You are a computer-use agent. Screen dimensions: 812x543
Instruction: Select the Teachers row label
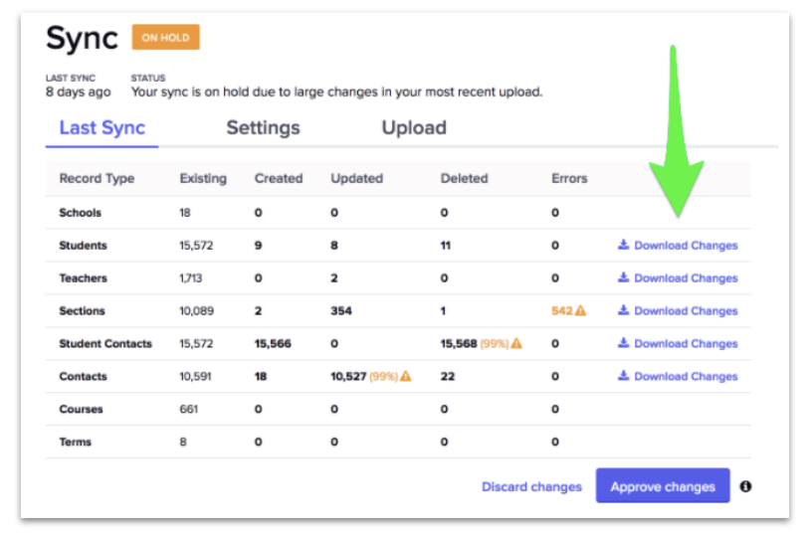[x=83, y=278]
